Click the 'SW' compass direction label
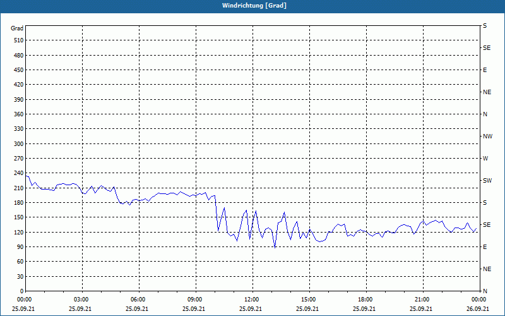The width and height of the screenshot is (505, 316). 487,181
